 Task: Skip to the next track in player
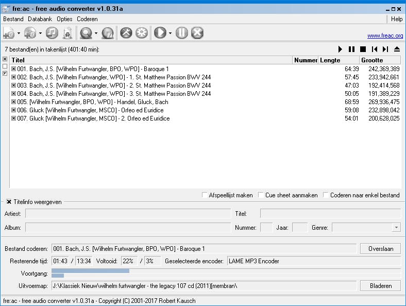coord(385,49)
